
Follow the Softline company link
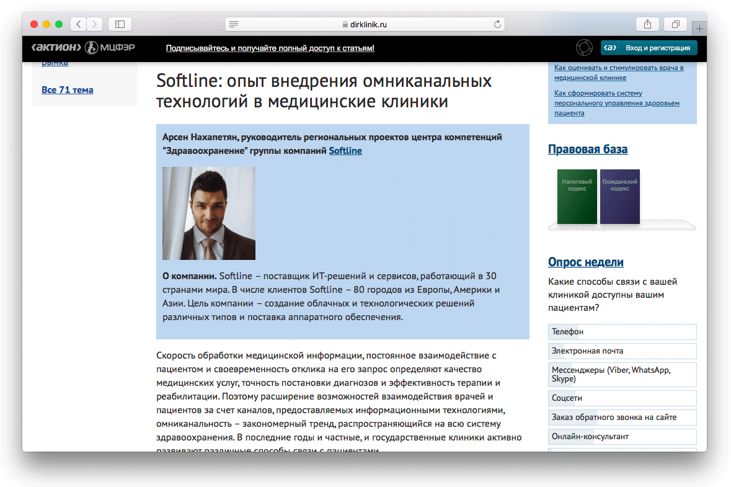pyautogui.click(x=345, y=151)
